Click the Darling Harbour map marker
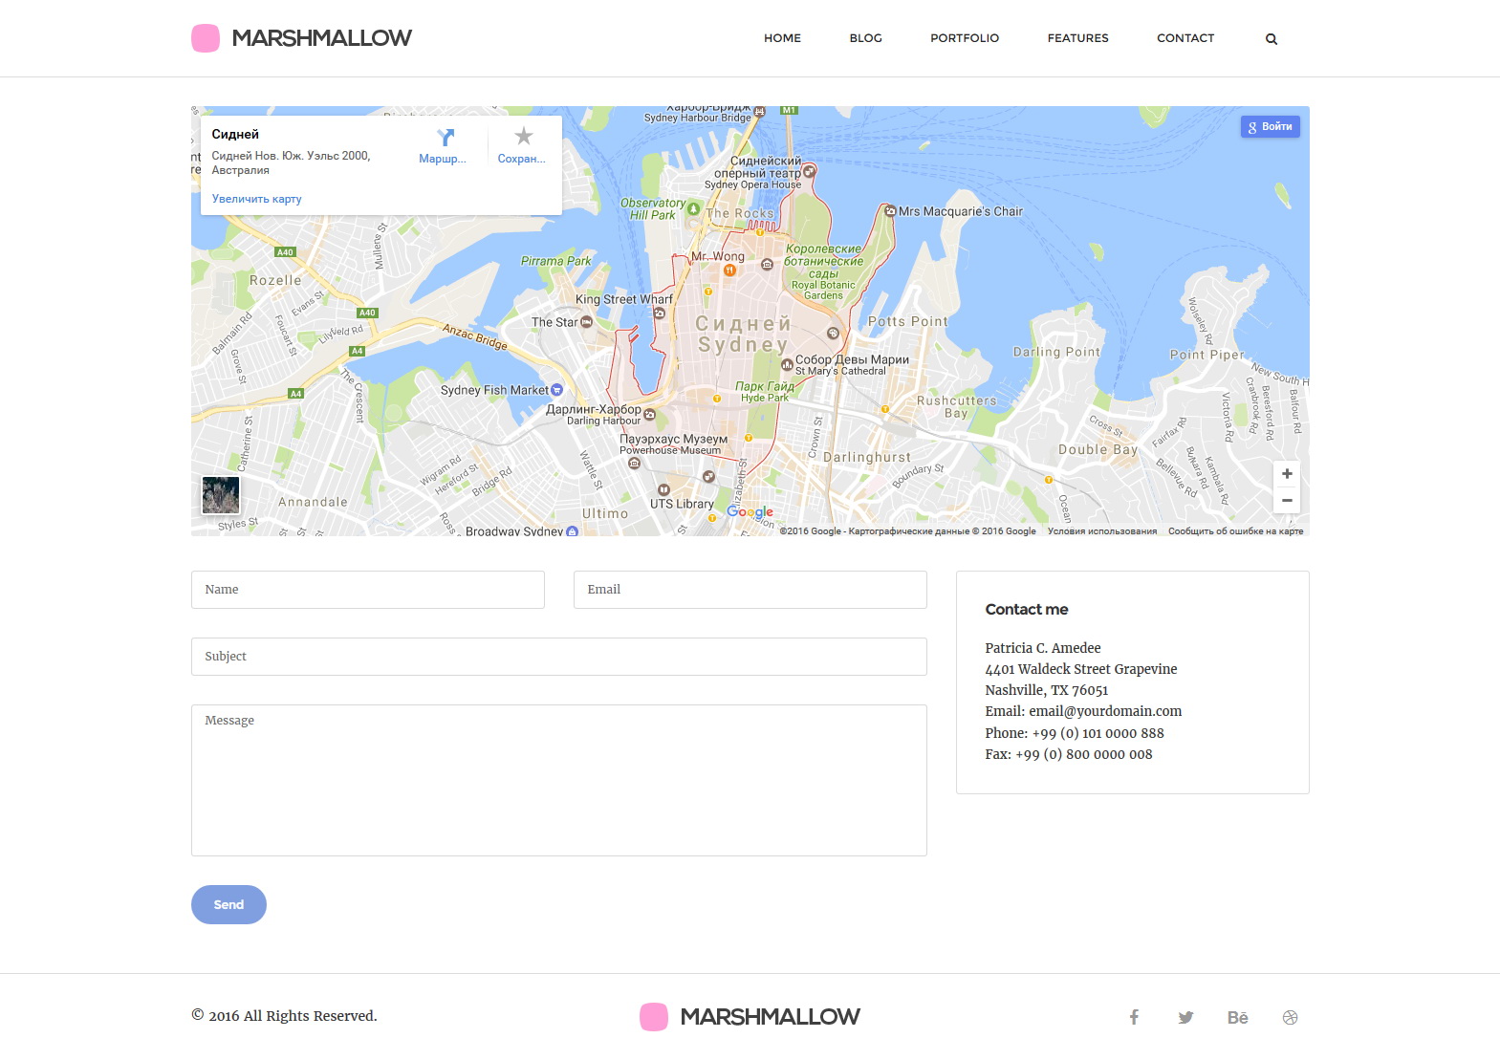 tap(650, 415)
